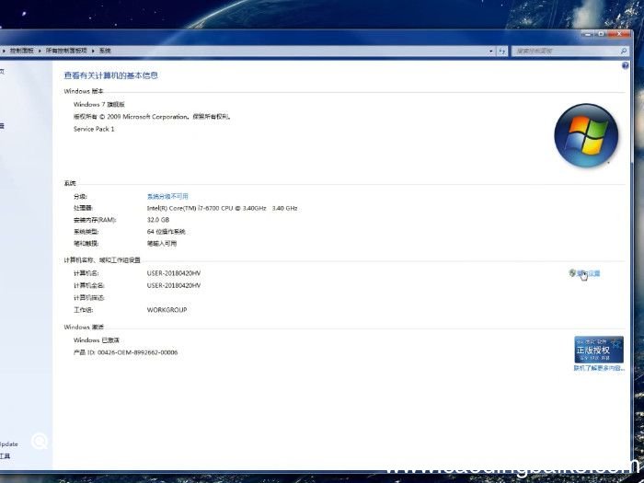Expand the arrow after 控制面板 in the breadcrumb
This screenshot has height=483, width=644.
pos(40,51)
